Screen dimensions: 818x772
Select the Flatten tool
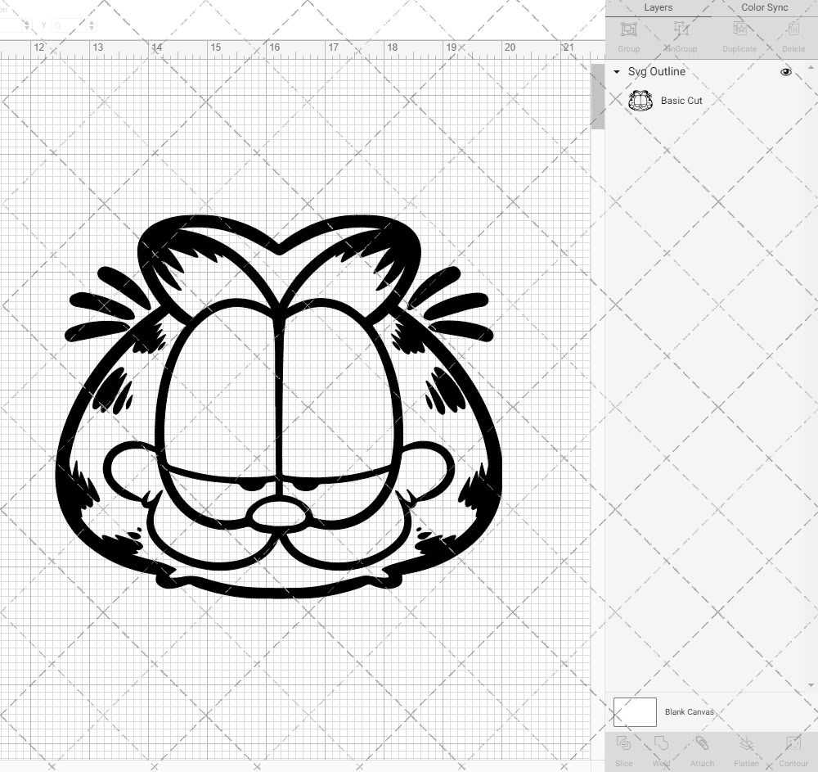746,749
